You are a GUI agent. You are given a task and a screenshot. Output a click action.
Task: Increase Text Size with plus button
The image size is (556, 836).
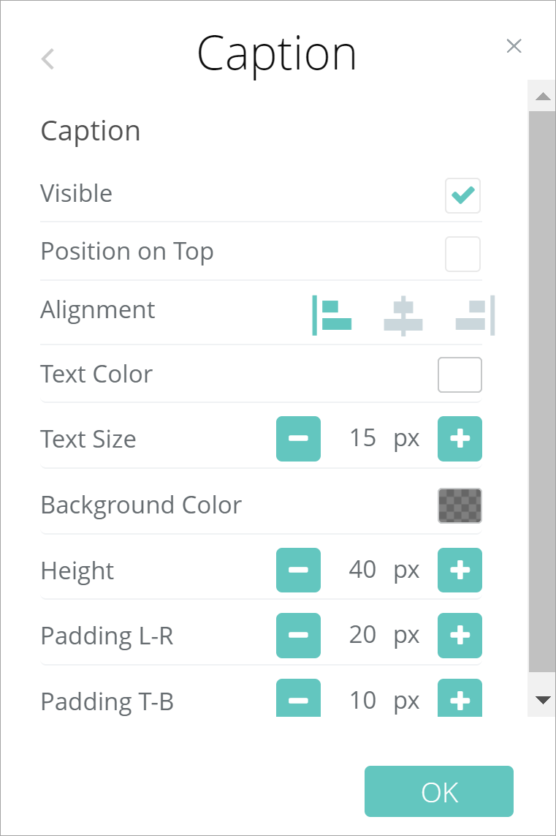point(460,439)
